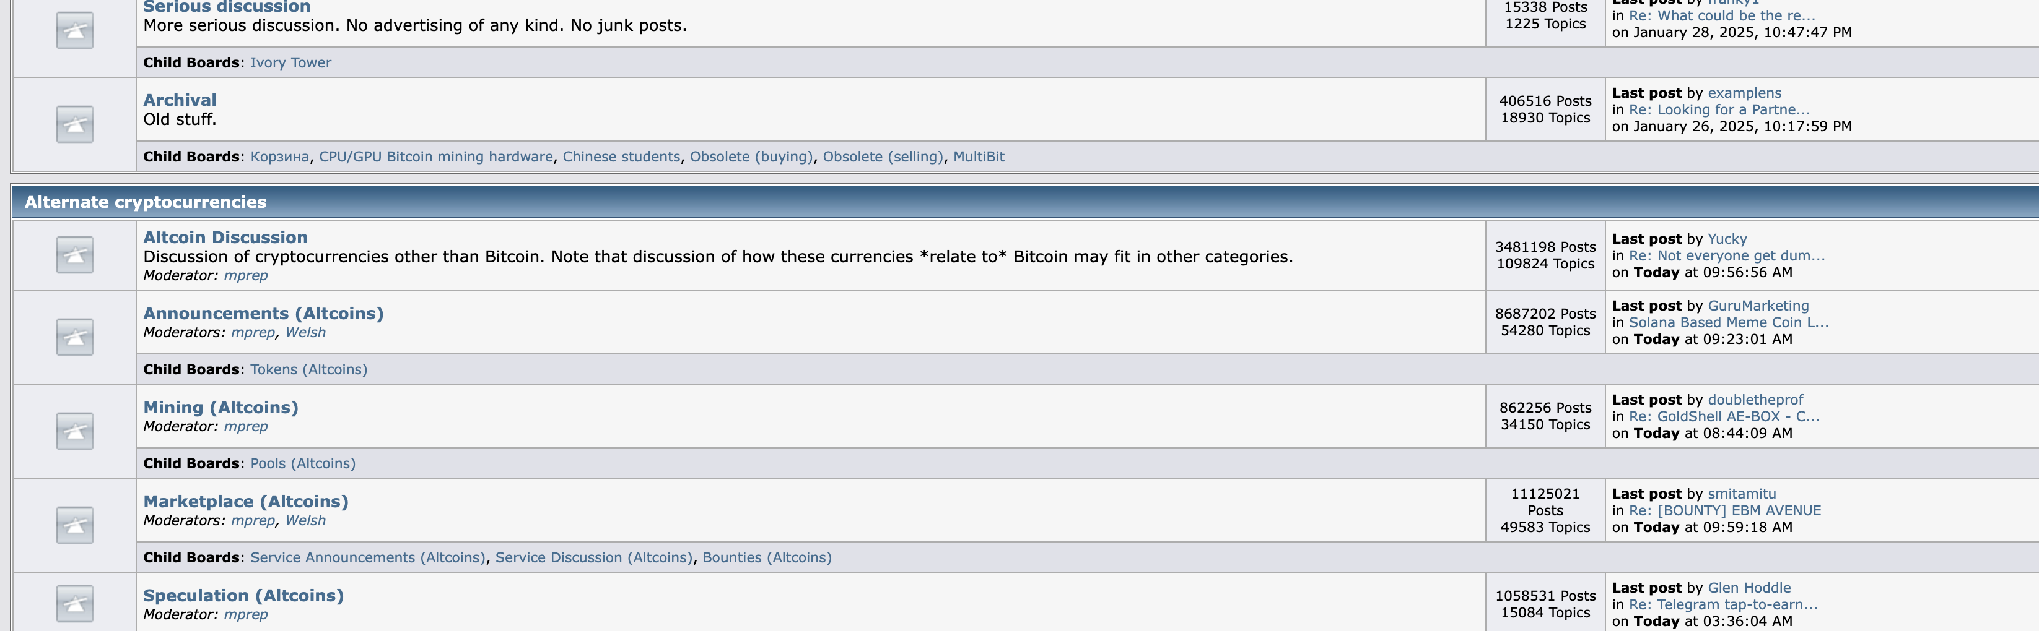The image size is (2039, 631).
Task: Open CPU/GPU Bitcoin mining hardware child board
Action: click(435, 157)
